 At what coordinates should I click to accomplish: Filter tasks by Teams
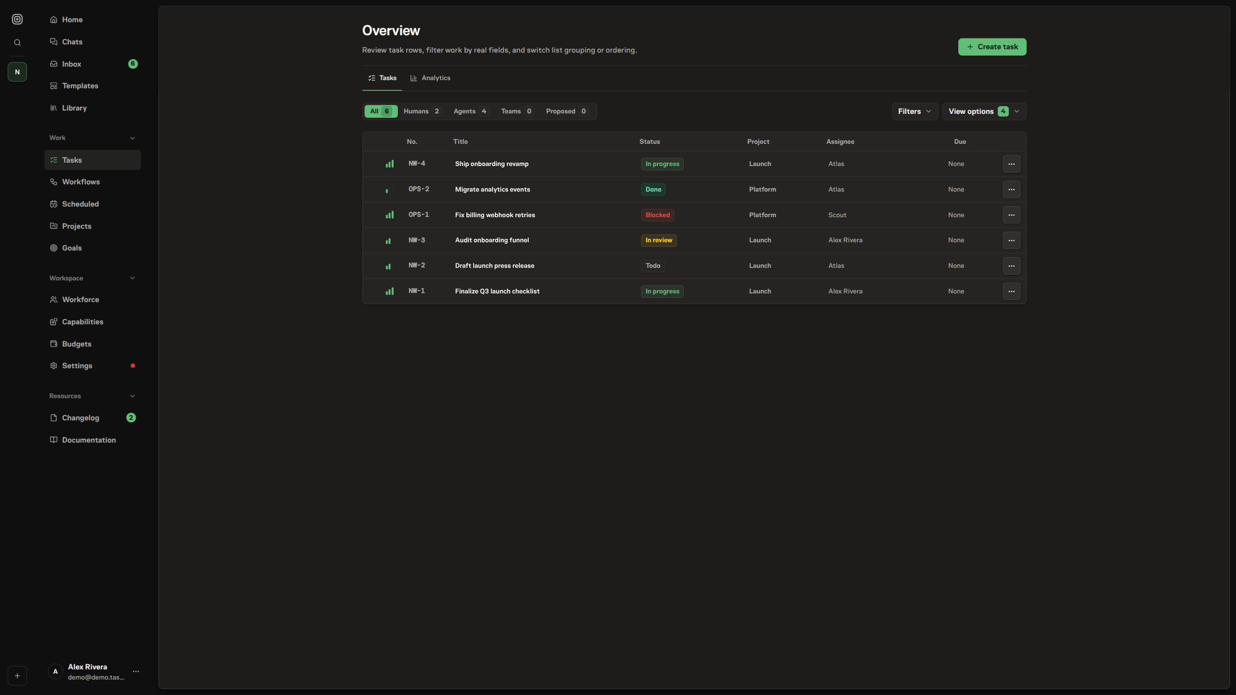tap(517, 111)
